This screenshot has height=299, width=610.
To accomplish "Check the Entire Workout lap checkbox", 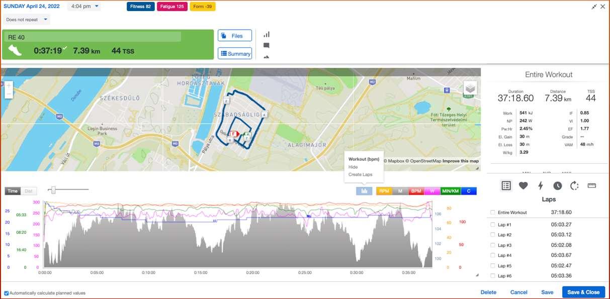I will click(492, 213).
